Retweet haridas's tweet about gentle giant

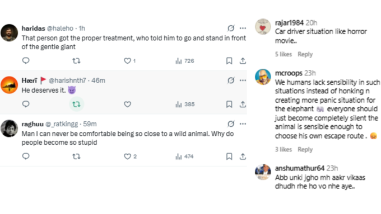(76, 61)
